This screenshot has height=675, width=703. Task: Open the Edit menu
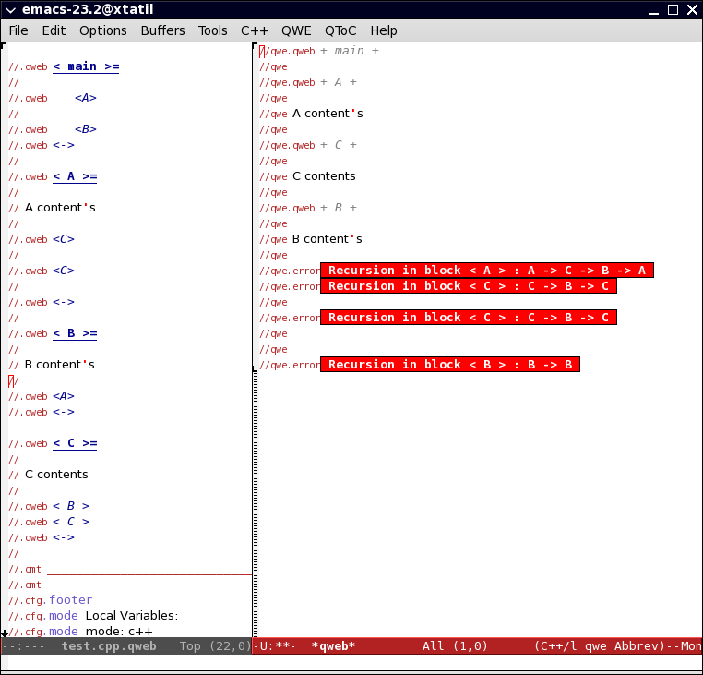coord(54,30)
